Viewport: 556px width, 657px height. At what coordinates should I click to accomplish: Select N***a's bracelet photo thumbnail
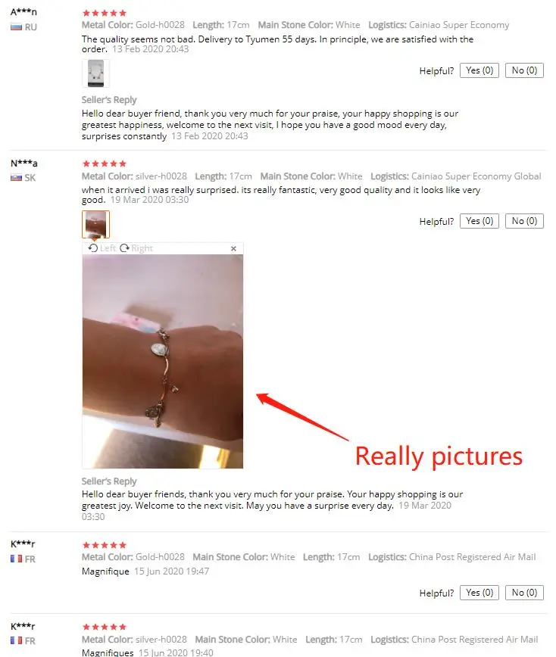coord(95,224)
